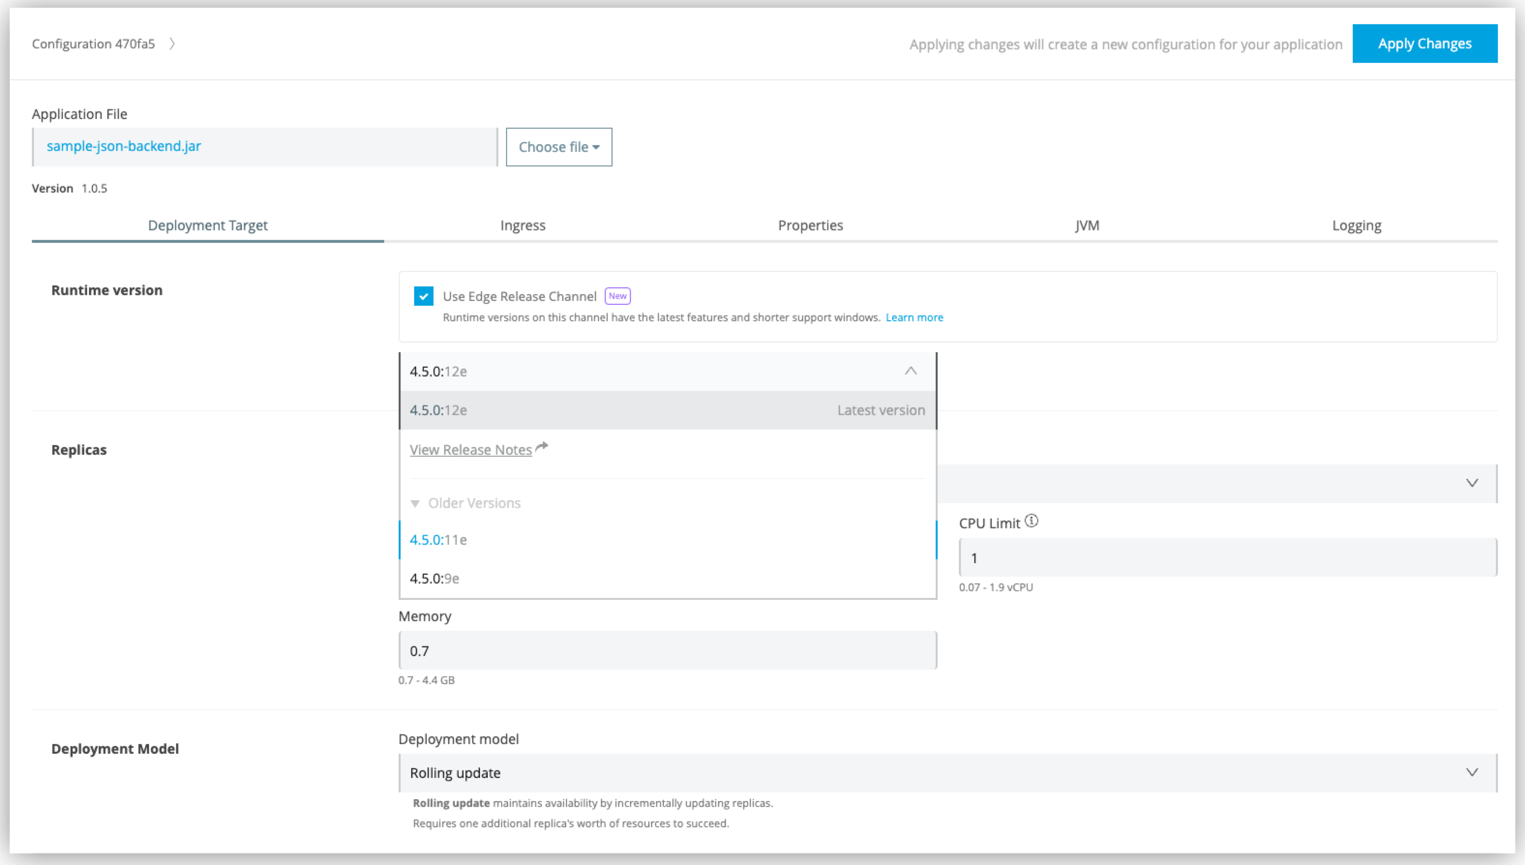Open the Learn more link

coord(914,317)
